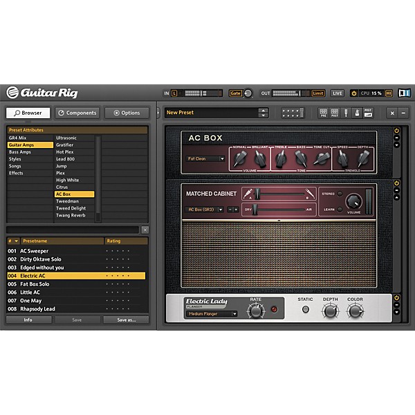
Task: Click the Flanger Depth knob
Action: click(330, 311)
